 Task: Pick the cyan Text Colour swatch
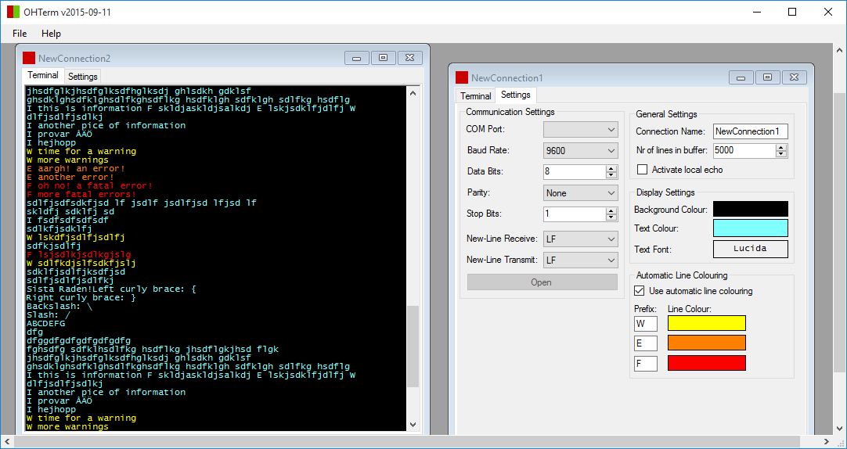750,228
